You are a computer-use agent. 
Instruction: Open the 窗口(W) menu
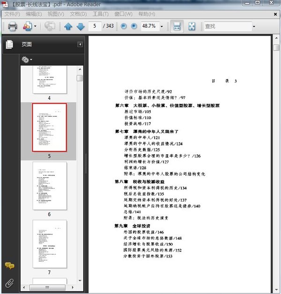coord(124,14)
